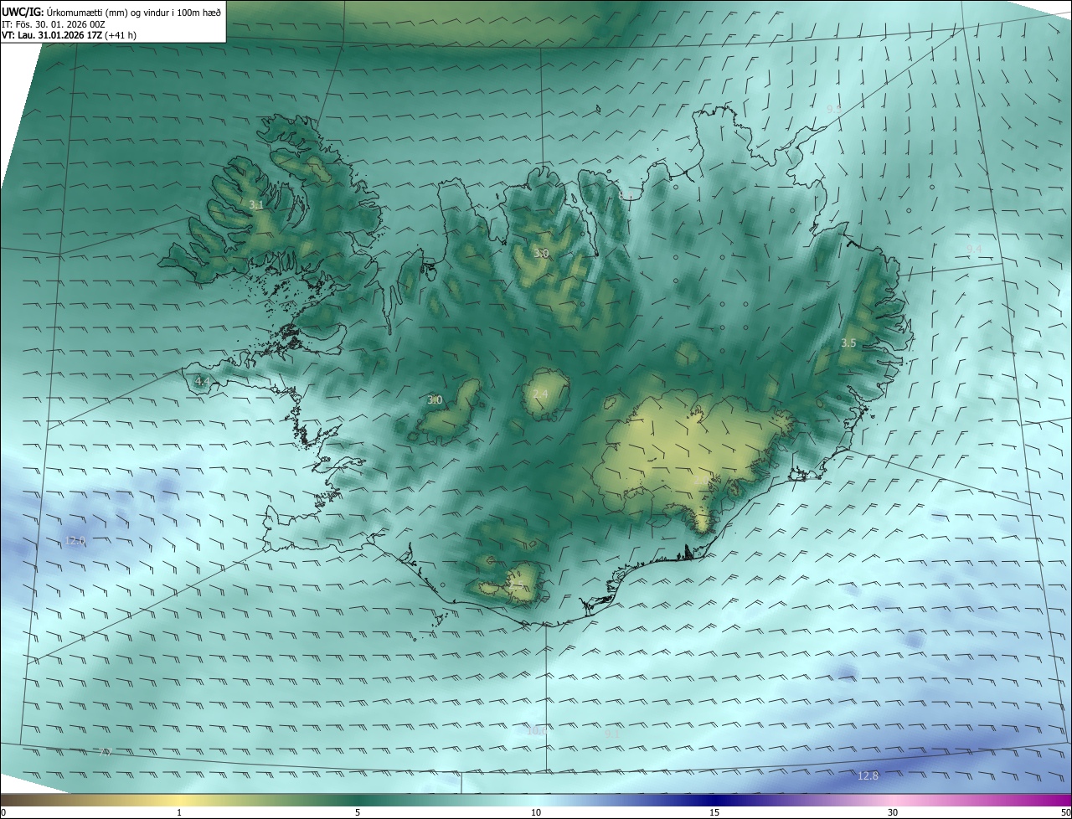The height and width of the screenshot is (819, 1072).
Task: Click the '10' tick on the colour scale
Action: (536, 812)
